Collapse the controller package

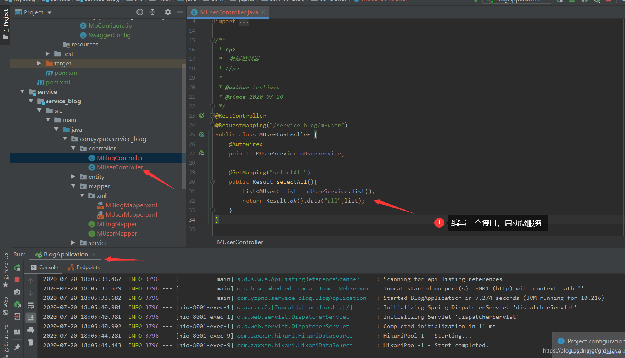(73, 149)
